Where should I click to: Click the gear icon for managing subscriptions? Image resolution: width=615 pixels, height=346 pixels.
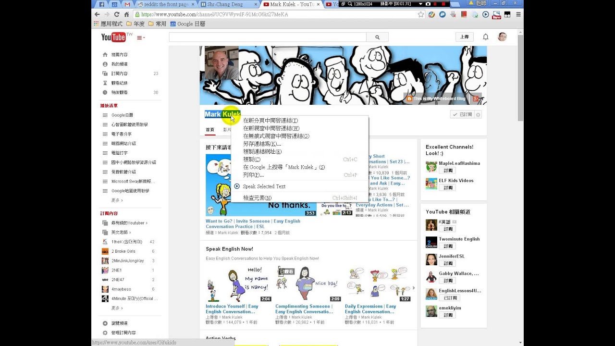(x=105, y=333)
